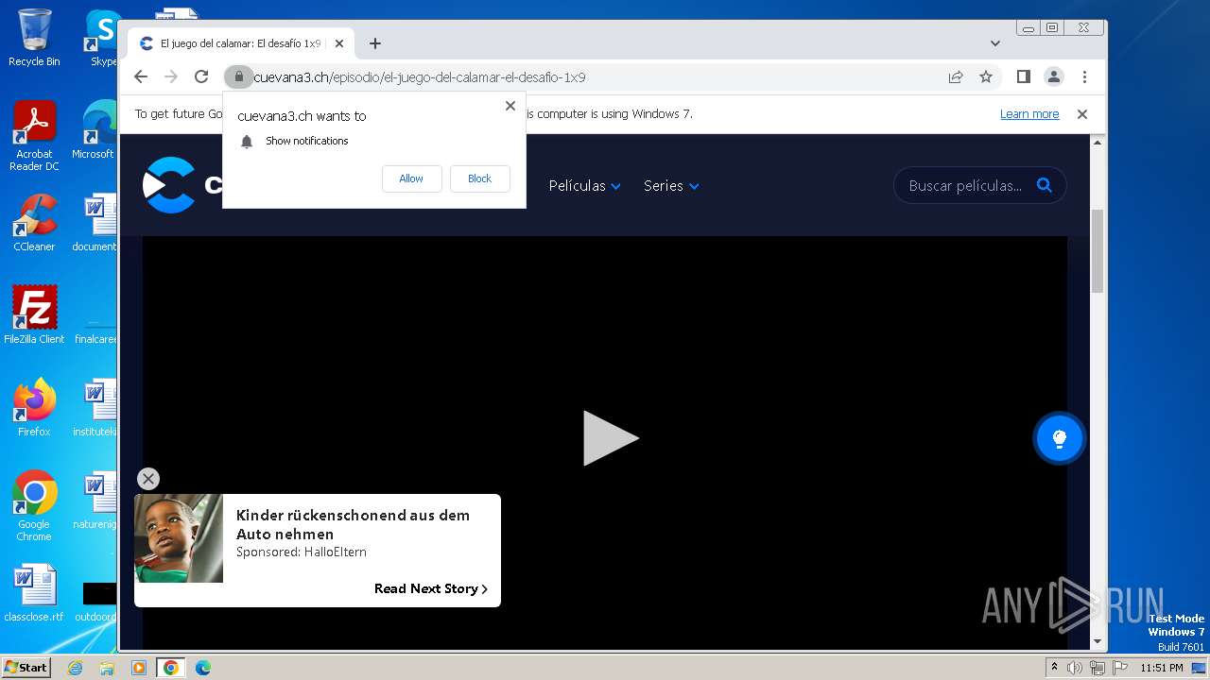Screen dimensions: 1210x680
Task: Select the El juego del calamar tab
Action: 240,43
